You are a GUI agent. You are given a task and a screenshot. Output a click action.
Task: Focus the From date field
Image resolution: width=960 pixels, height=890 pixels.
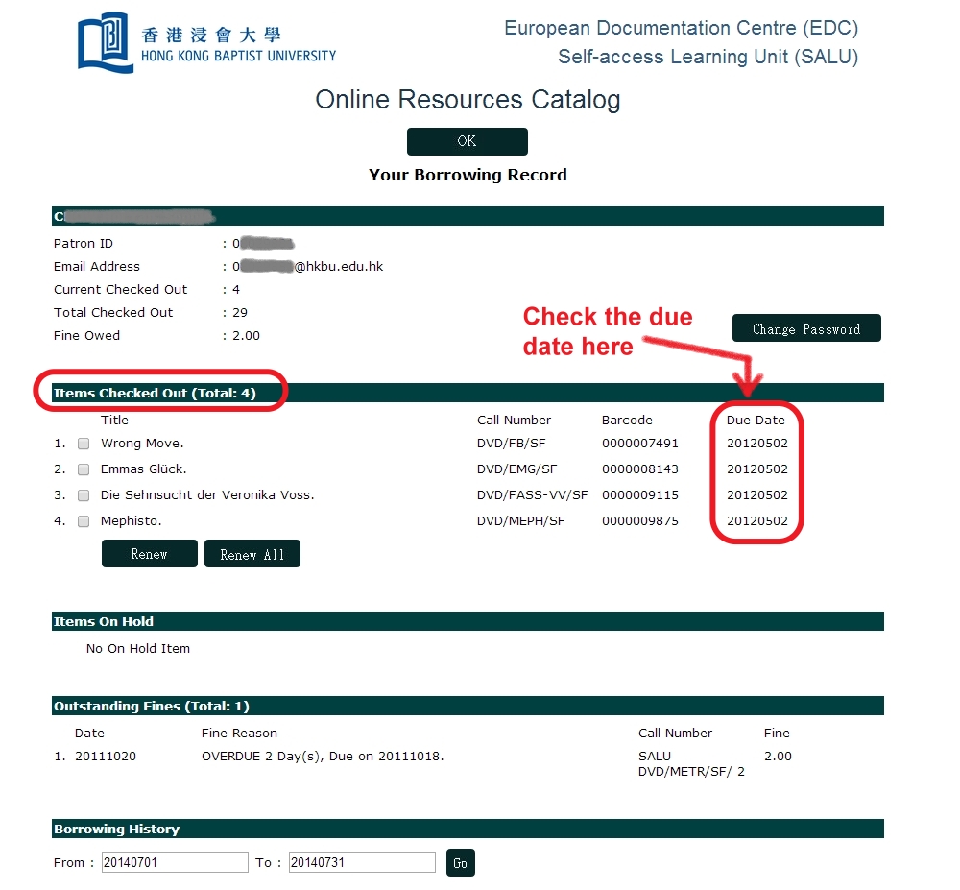click(x=175, y=862)
